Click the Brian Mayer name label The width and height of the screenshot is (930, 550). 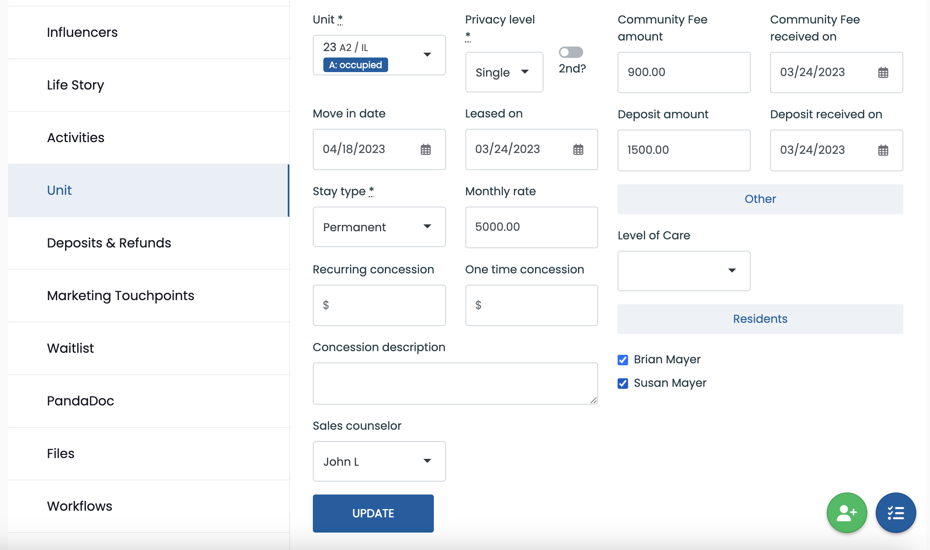click(667, 360)
